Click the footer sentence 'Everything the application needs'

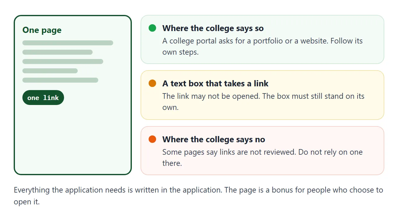point(70,190)
